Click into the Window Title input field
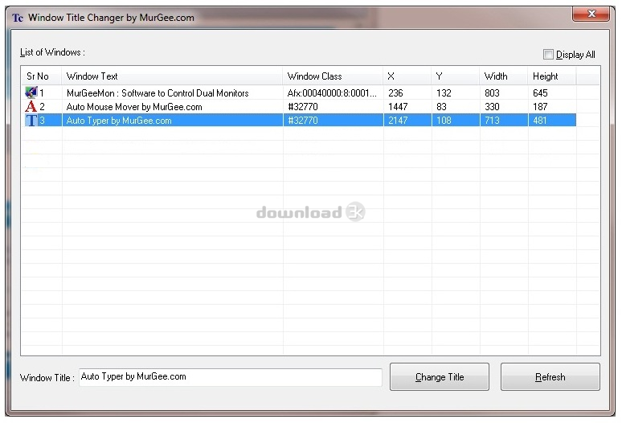The image size is (622, 423). pyautogui.click(x=230, y=377)
